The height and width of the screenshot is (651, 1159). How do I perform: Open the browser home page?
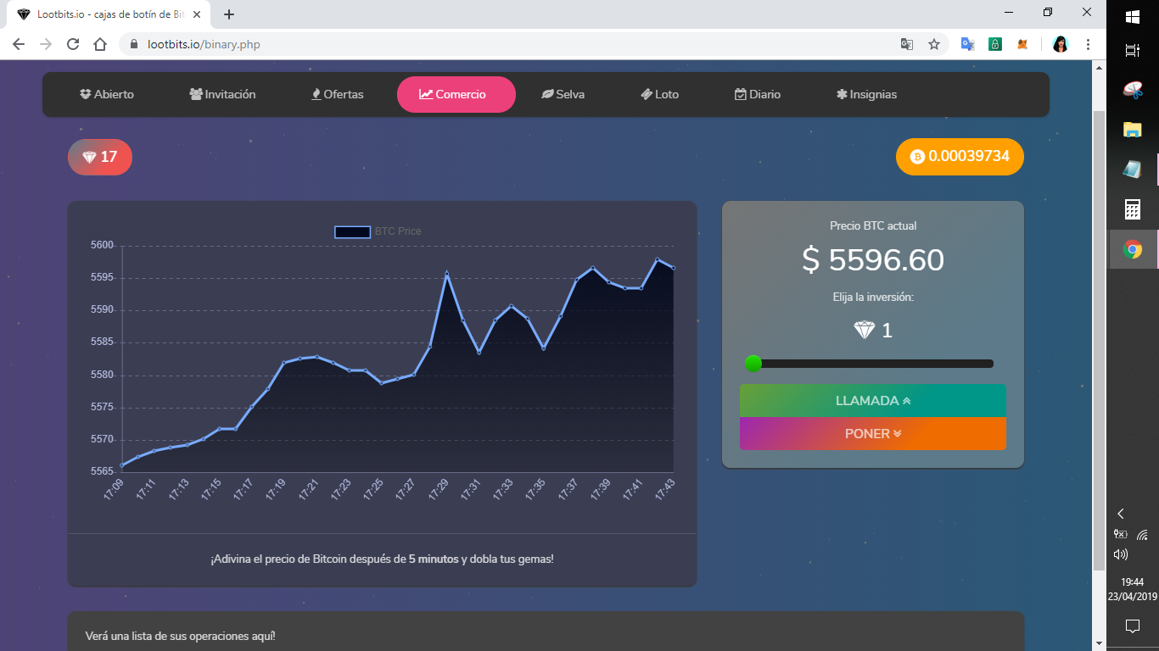point(100,44)
